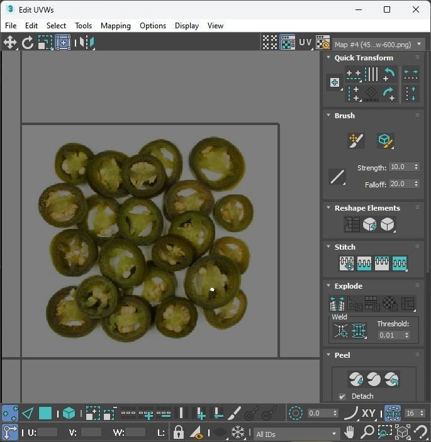The image size is (431, 442).
Task: Open texture checker options icon
Action: pyautogui.click(x=322, y=43)
